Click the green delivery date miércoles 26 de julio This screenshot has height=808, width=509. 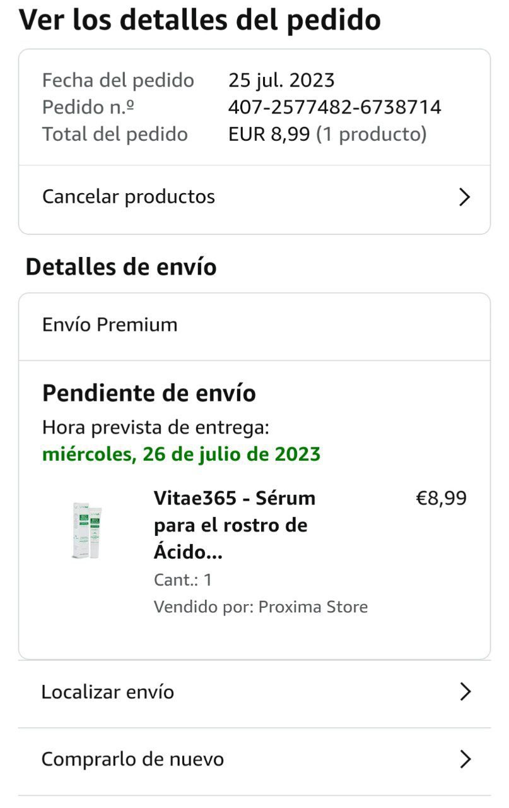tap(181, 454)
